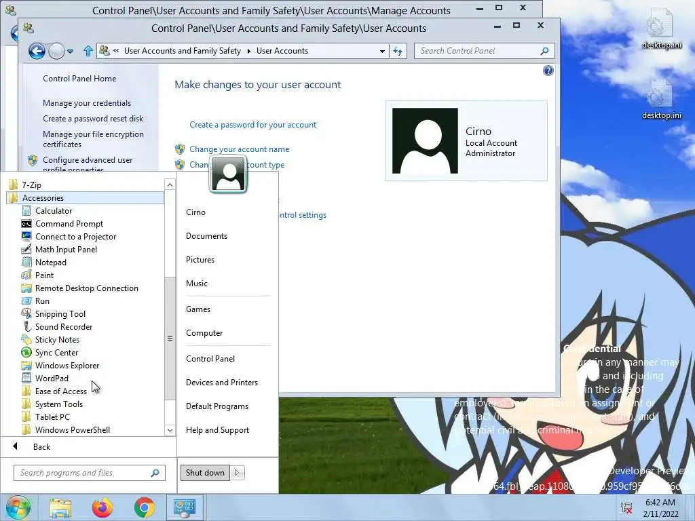Open File Explorer from taskbar
This screenshot has width=695, height=521.
point(60,507)
